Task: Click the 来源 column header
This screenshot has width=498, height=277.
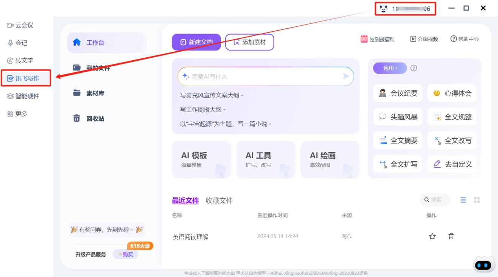Action: [x=347, y=215]
